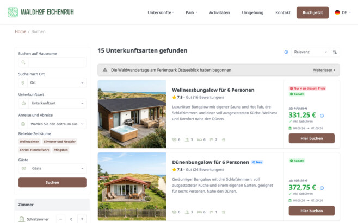Select the Pfingsten period tag
The width and height of the screenshot is (358, 223).
[61, 150]
